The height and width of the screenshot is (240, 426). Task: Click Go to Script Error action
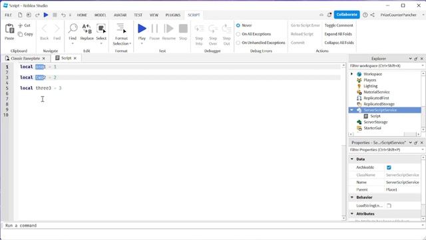305,25
